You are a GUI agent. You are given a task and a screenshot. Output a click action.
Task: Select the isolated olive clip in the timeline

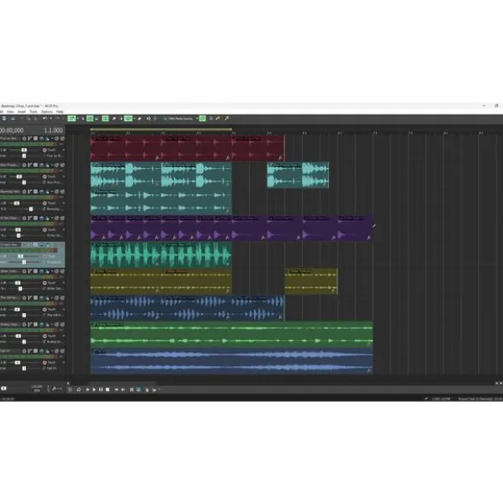coord(311,281)
